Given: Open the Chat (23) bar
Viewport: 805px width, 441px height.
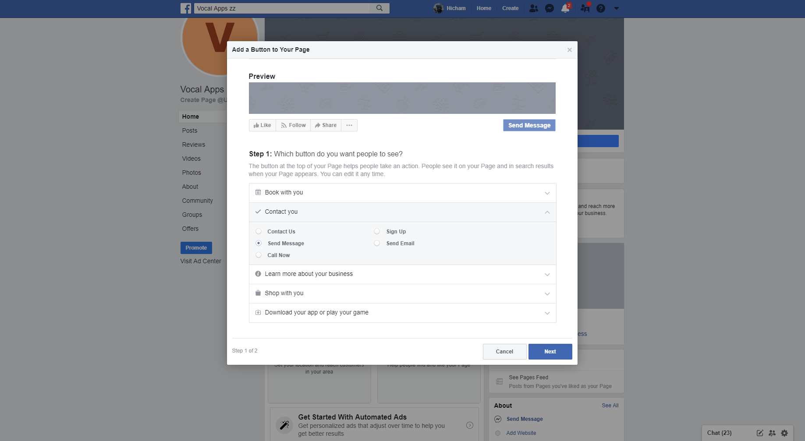Looking at the screenshot, I should coord(720,433).
